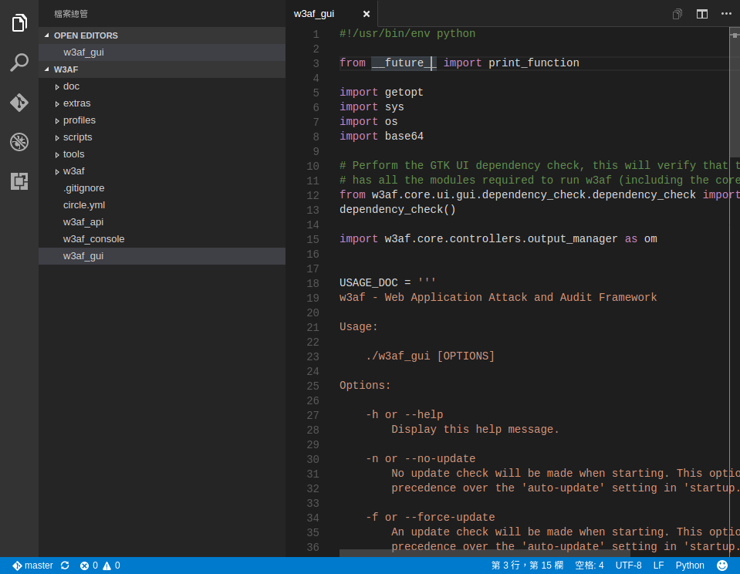
Task: Open the Extensions view icon
Action: (19, 181)
